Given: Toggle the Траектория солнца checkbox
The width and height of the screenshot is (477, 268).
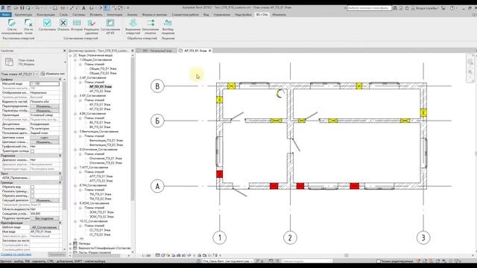Looking at the screenshot, I should point(33,151).
